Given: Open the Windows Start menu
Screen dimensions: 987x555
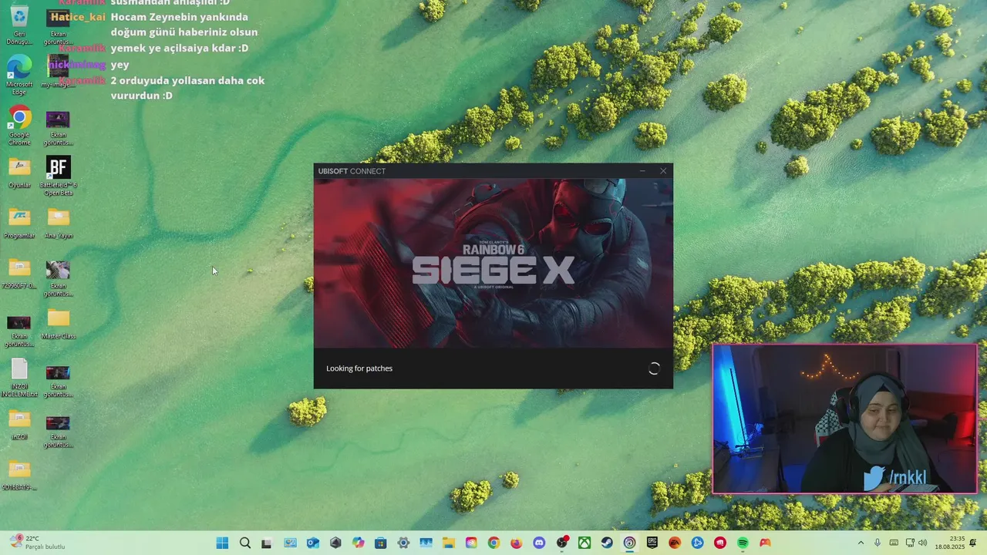Looking at the screenshot, I should click(x=222, y=543).
